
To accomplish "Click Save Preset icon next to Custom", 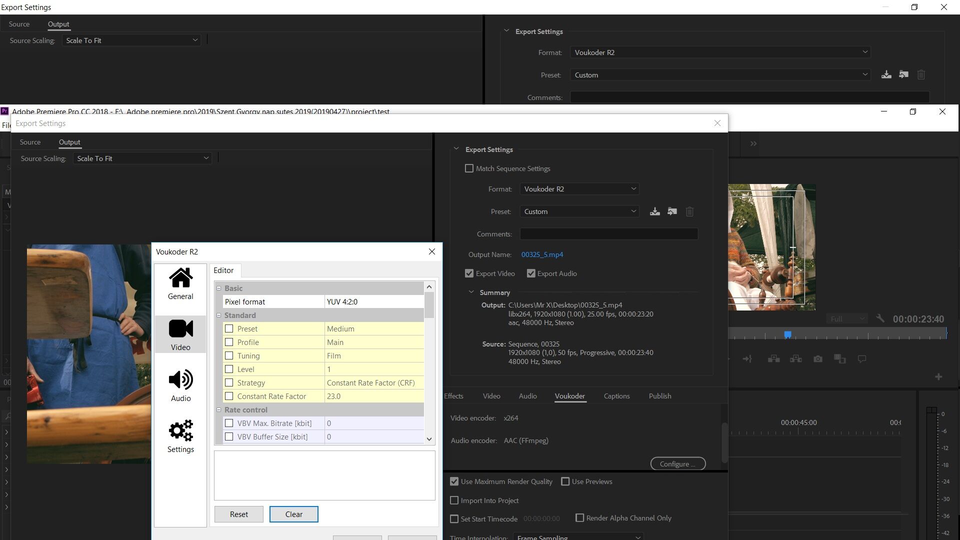I will (654, 211).
